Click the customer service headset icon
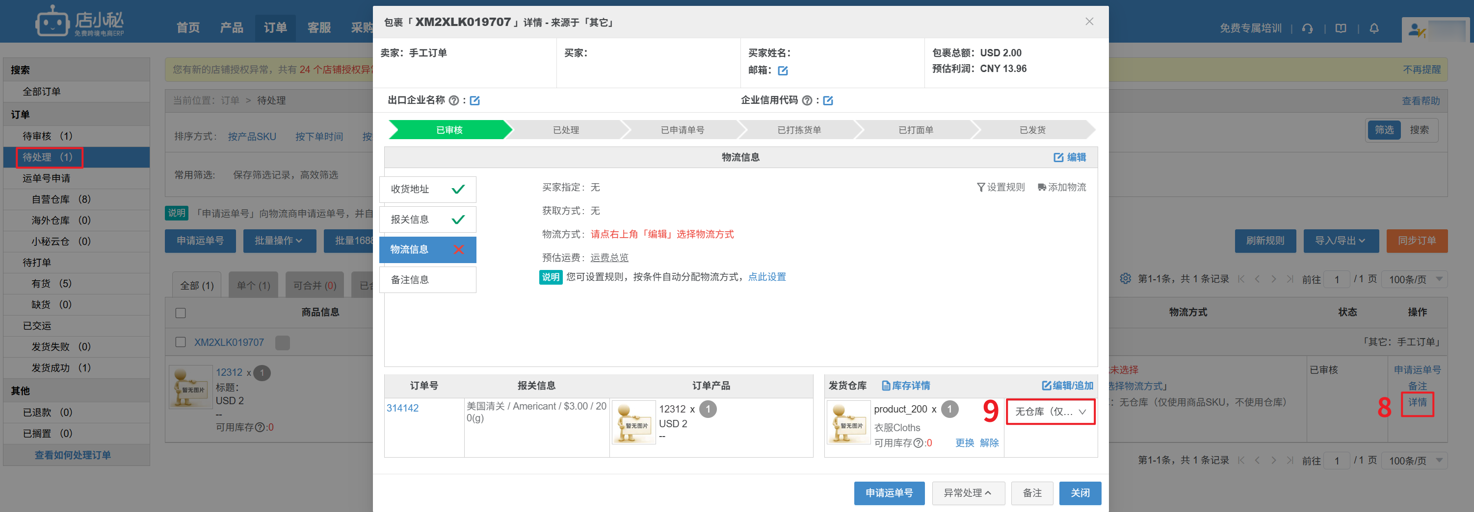The image size is (1474, 512). (1308, 28)
